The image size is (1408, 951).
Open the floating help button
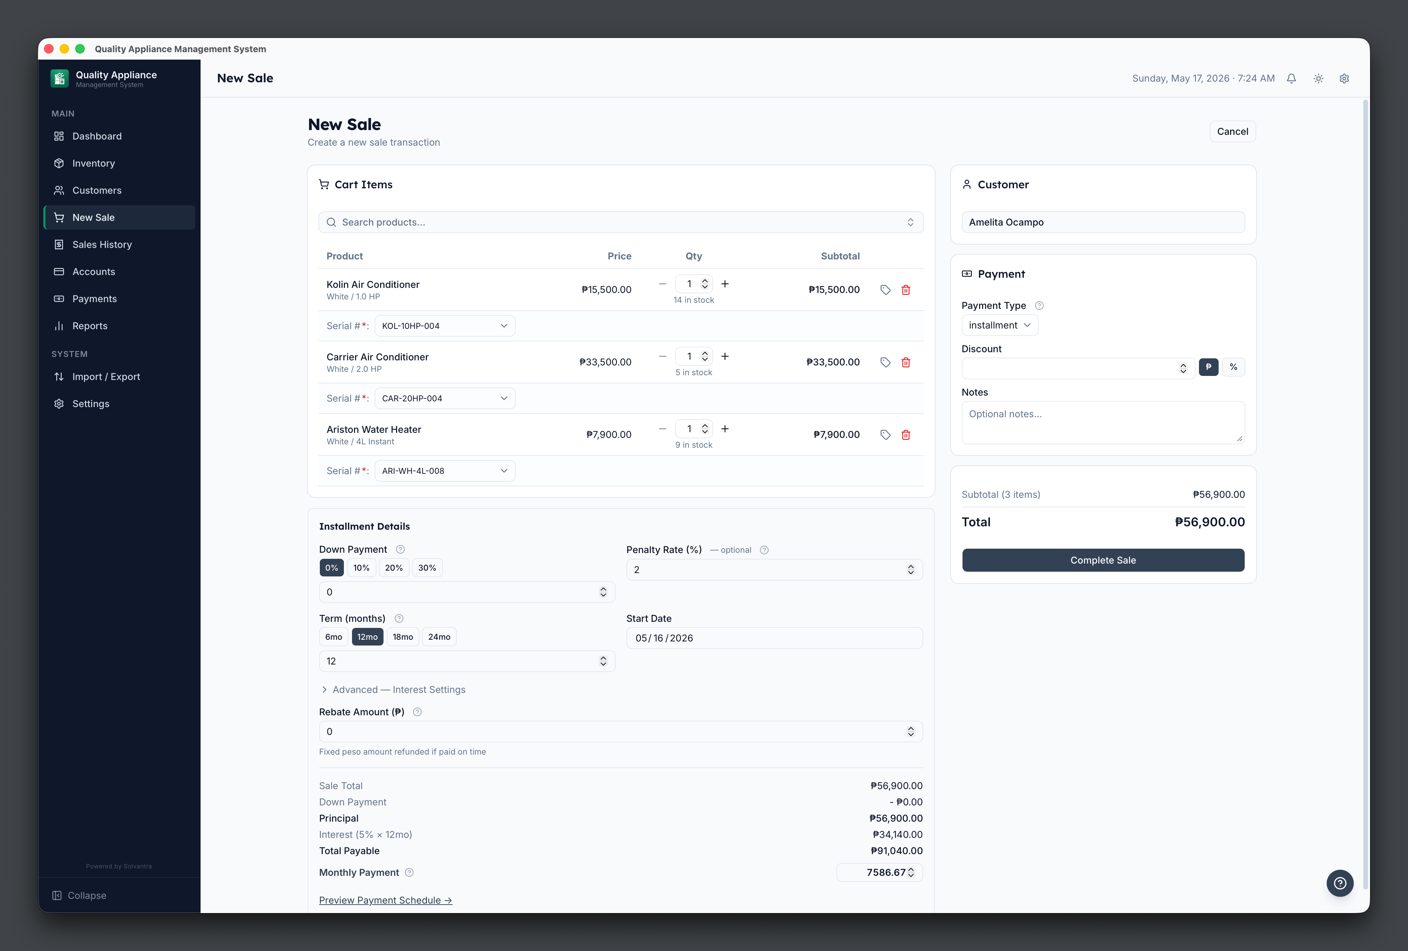click(1340, 883)
